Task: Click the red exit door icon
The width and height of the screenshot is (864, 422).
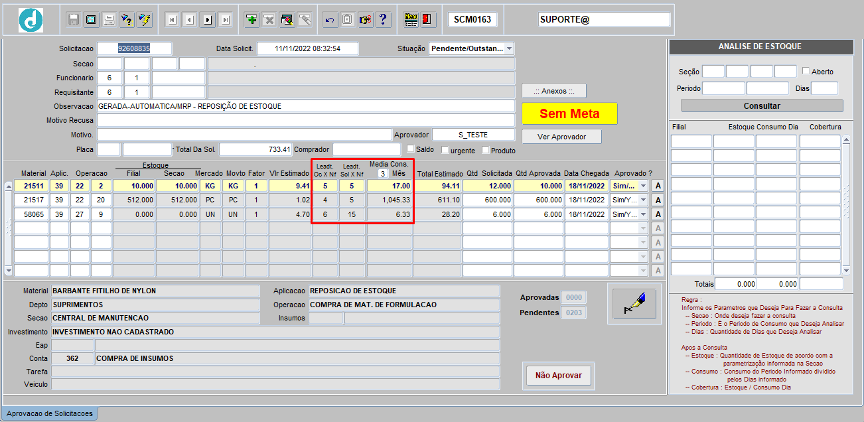Action: pos(428,20)
